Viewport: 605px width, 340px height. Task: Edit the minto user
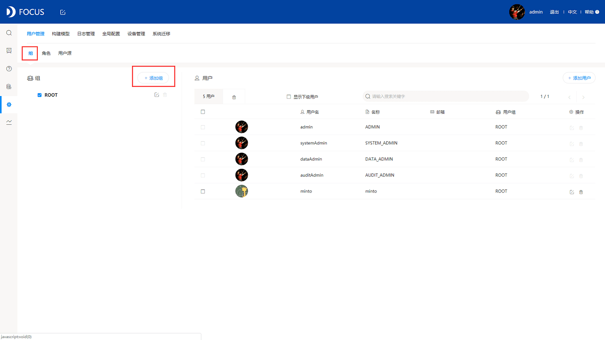[572, 192]
